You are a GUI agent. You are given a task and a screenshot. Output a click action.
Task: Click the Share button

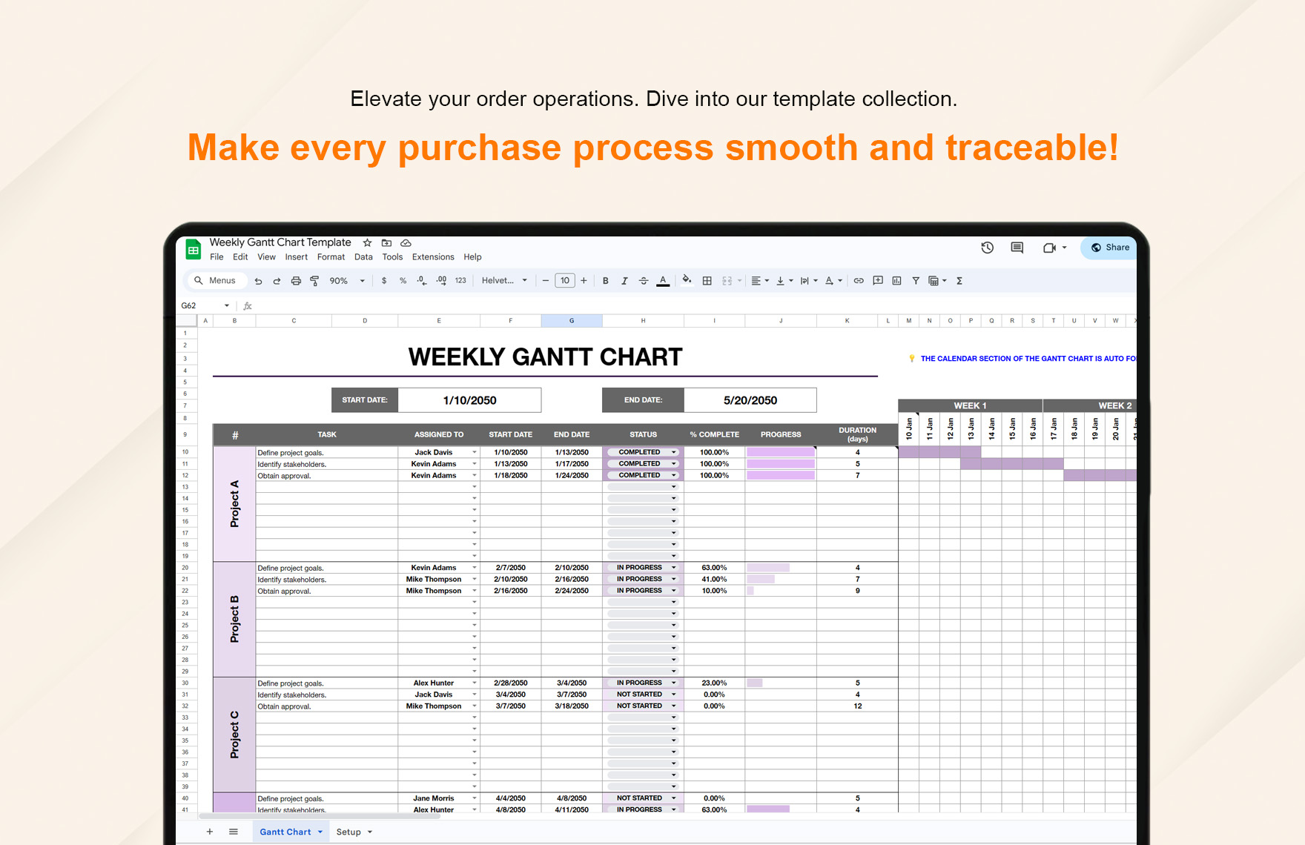[x=1110, y=248]
